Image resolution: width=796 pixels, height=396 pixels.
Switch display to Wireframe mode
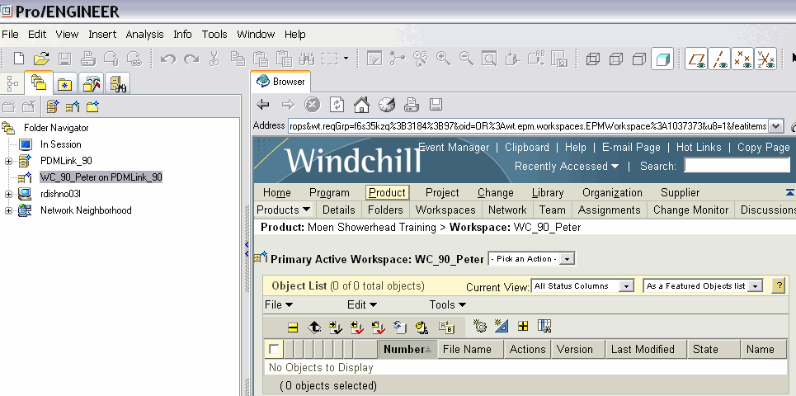click(592, 59)
